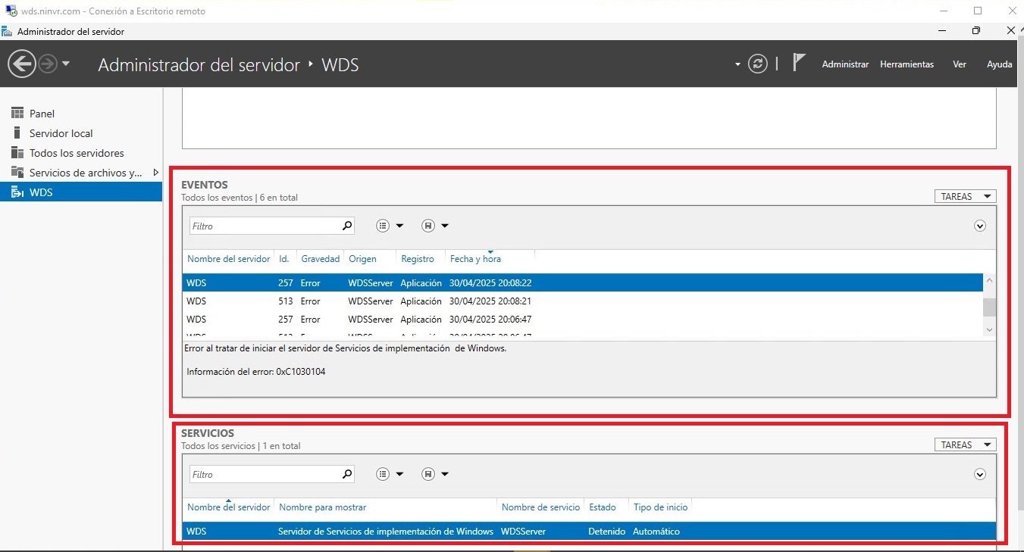Select Servidor local in the sidebar
This screenshot has height=552, width=1024.
[81, 133]
